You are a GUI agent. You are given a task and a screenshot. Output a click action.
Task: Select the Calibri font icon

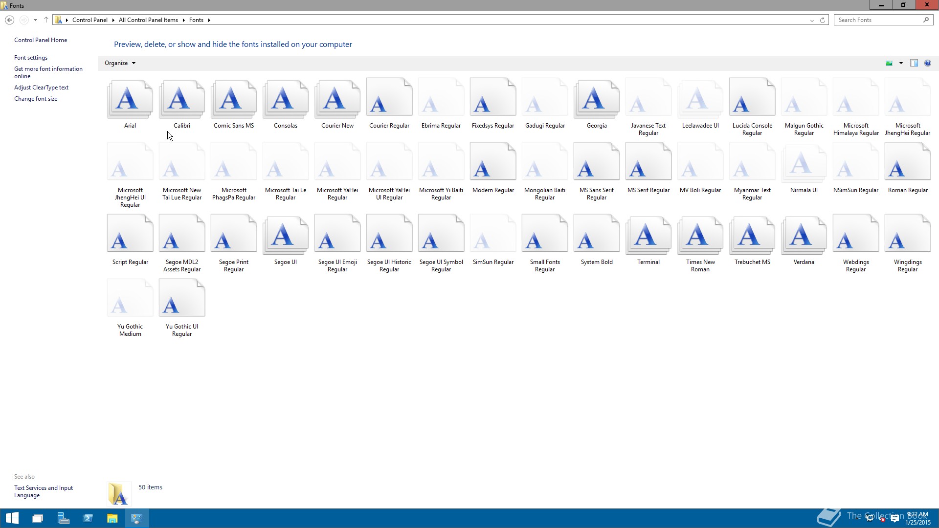coord(182,99)
